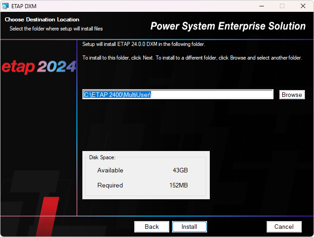
Task: Click the "Choose Destination Location" heading
Action: 42,20
